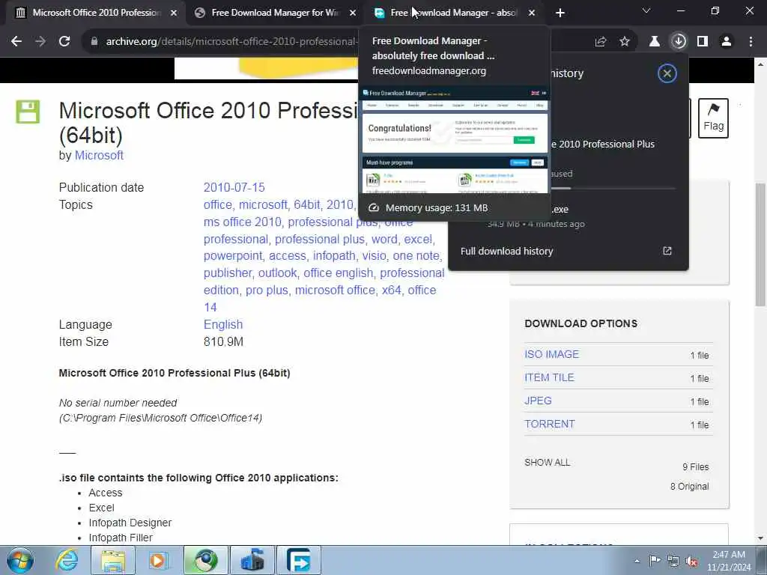767x575 pixels.
Task: Close the Free Download Manager for Windows tab
Action: (x=353, y=13)
